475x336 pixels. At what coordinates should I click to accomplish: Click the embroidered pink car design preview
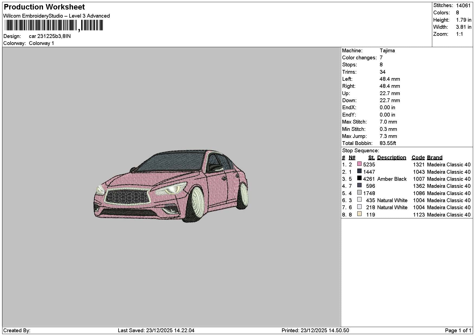click(x=171, y=186)
